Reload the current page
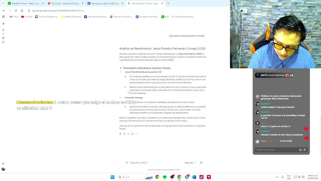 [16, 11]
